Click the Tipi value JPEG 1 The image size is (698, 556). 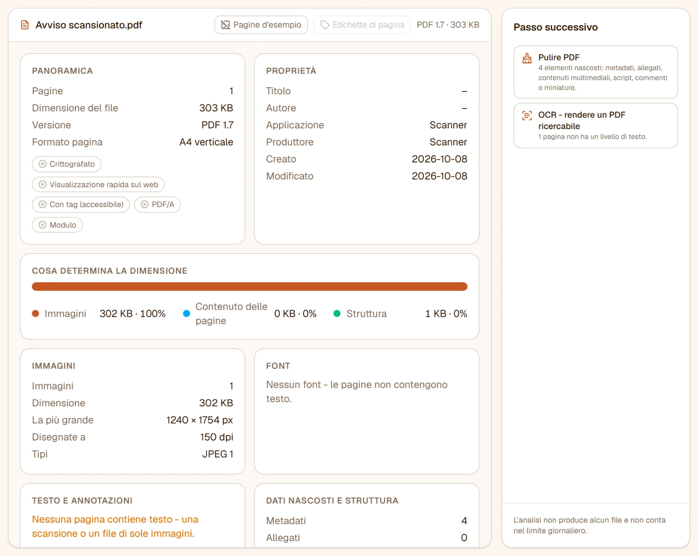[218, 454]
